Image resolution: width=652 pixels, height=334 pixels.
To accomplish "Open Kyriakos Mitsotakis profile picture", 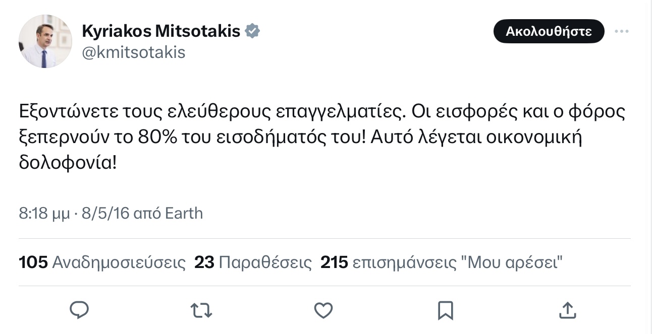I will [x=45, y=41].
